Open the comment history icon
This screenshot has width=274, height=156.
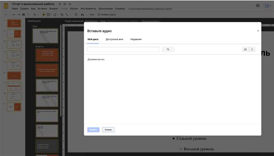(258, 6)
